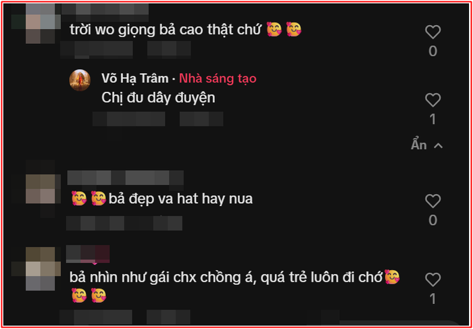This screenshot has width=473, height=329.
Task: Open avatar of "bả đẹp va hat hay" commenter
Action: [x=41, y=189]
